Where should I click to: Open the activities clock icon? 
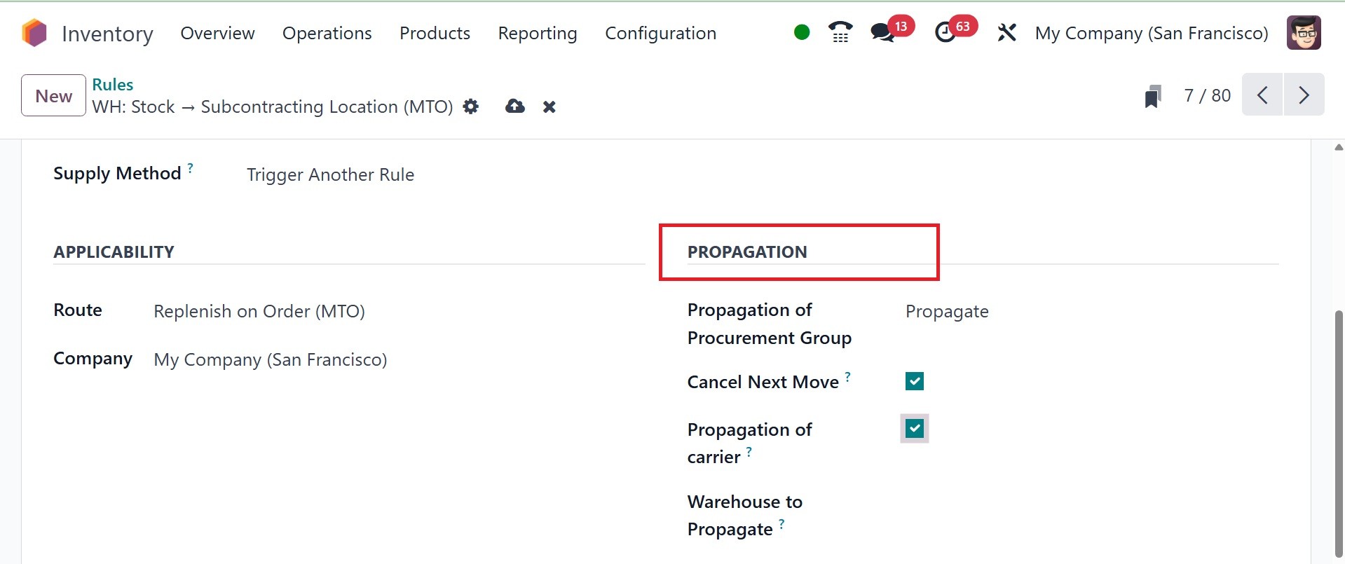click(945, 32)
